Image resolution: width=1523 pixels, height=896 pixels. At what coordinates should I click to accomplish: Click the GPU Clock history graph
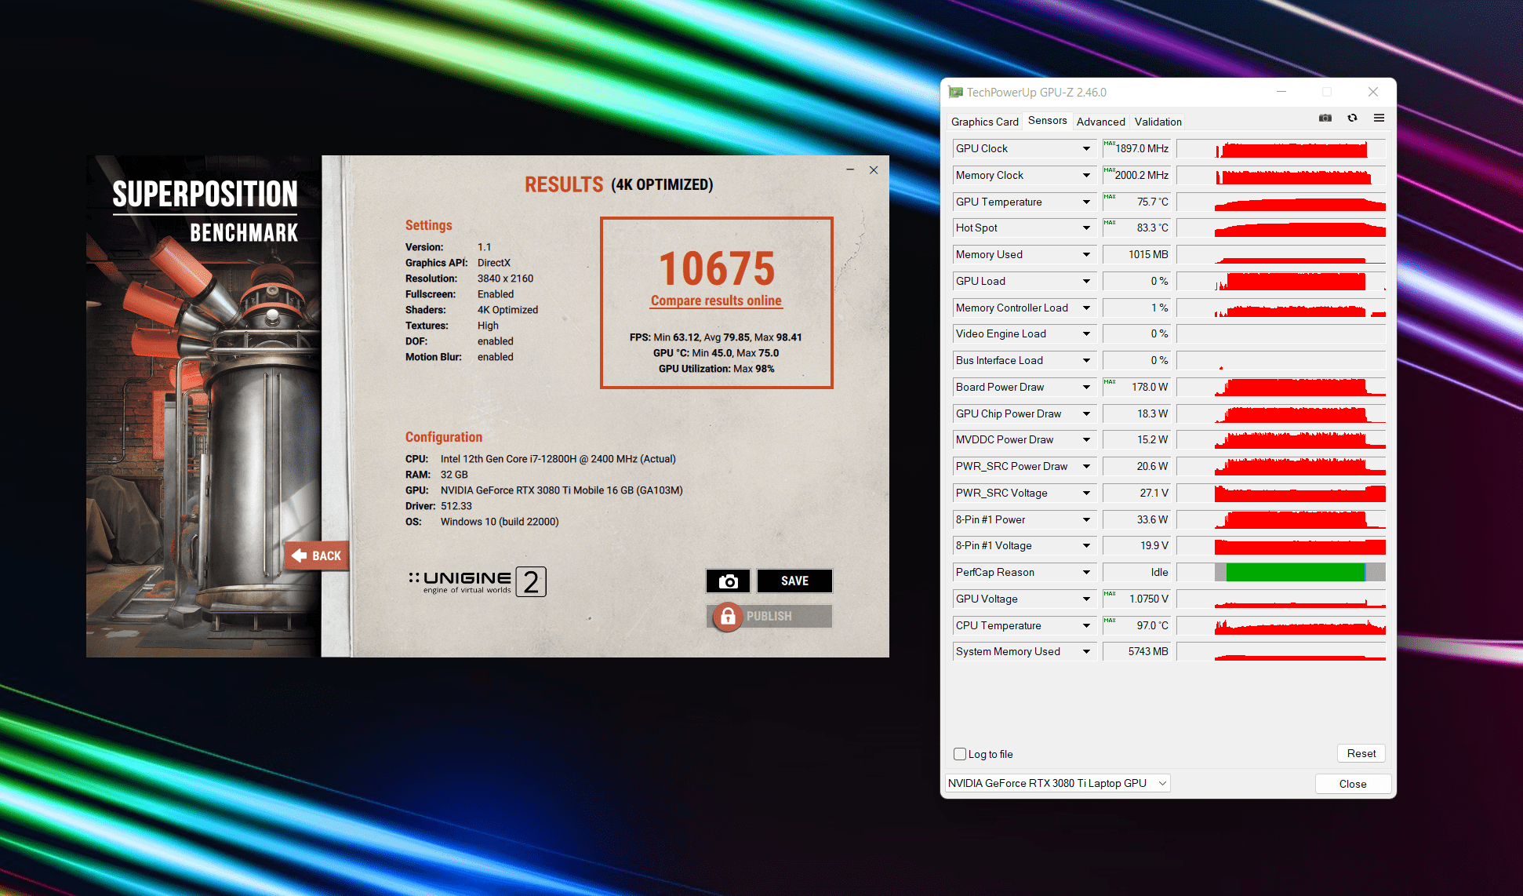pyautogui.click(x=1281, y=148)
